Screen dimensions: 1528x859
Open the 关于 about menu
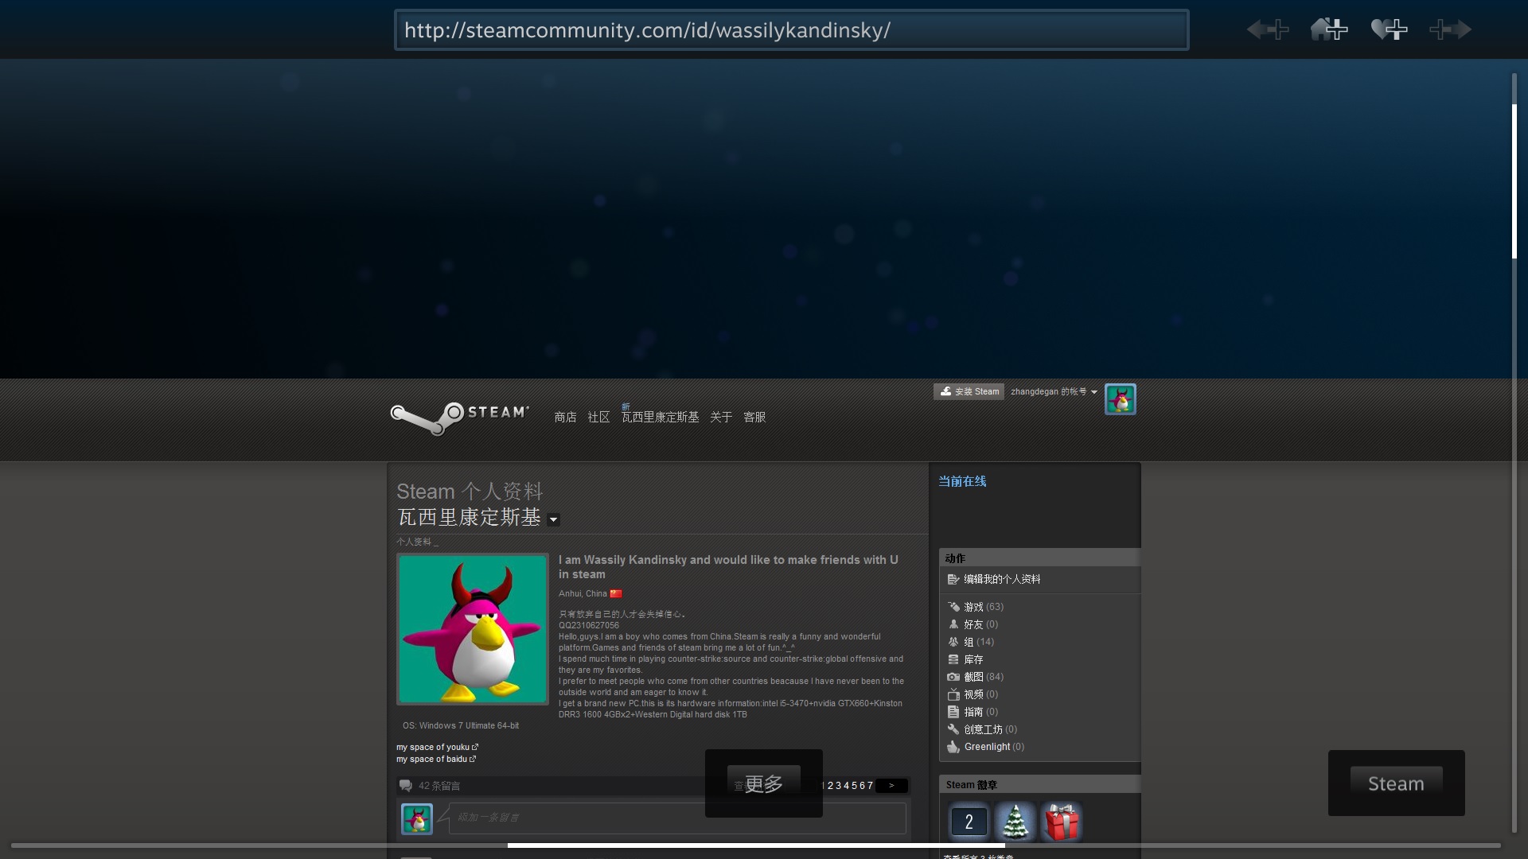721,418
